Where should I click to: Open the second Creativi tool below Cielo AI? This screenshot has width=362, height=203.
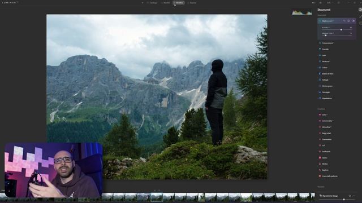326,121
